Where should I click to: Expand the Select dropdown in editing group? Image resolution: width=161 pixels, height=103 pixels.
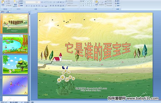[118, 6]
